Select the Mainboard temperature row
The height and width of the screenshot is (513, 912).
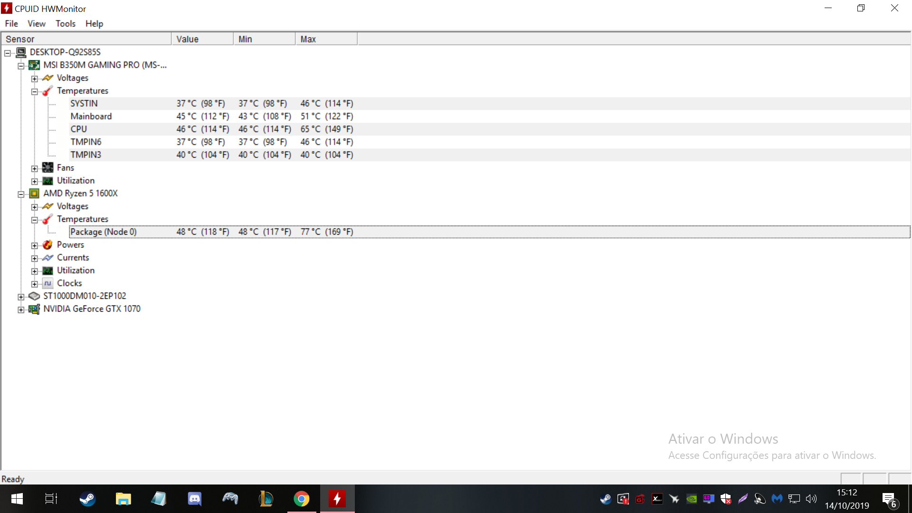[x=489, y=116]
